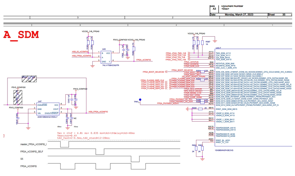Screen dimensions: 295x176
Task: Select the C903 1uF capacitor symbol
Action: click(72, 99)
